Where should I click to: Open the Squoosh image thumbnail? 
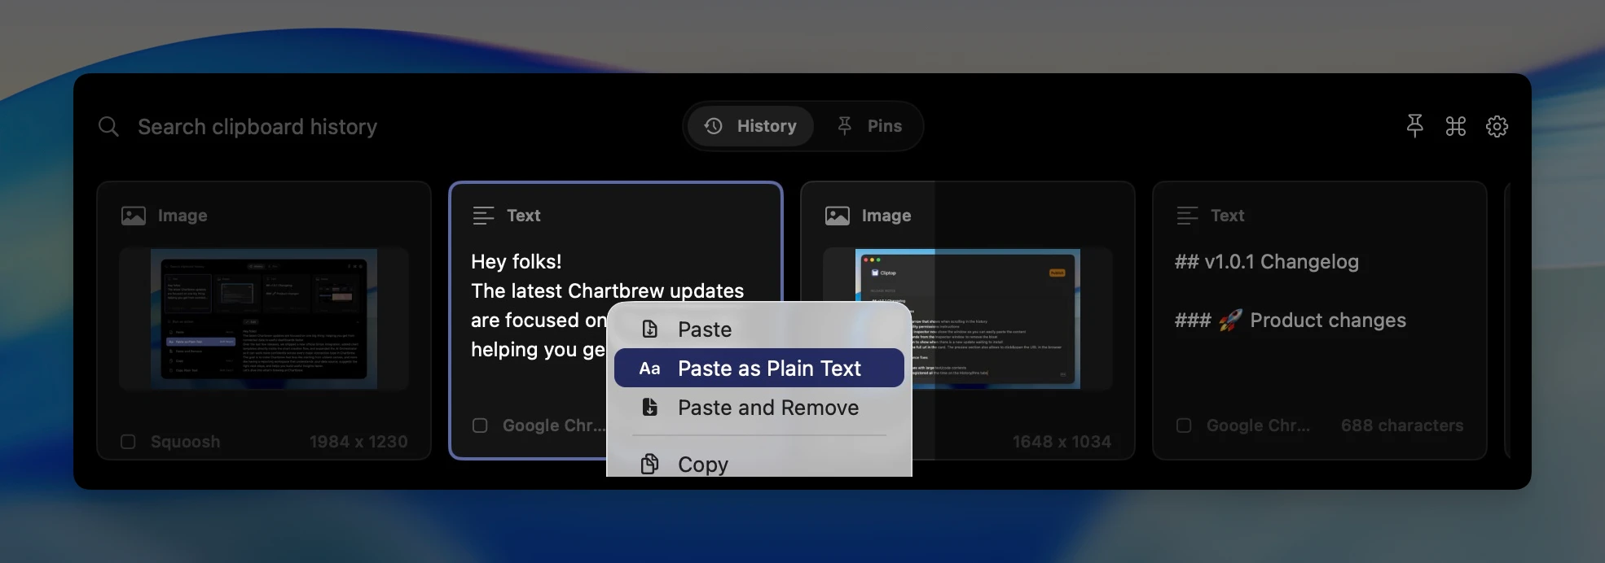pyautogui.click(x=264, y=319)
